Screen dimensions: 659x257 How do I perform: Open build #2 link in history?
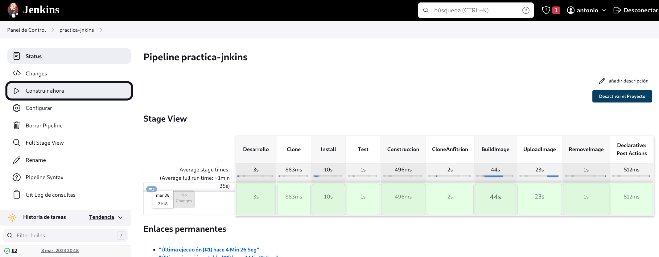(14, 251)
